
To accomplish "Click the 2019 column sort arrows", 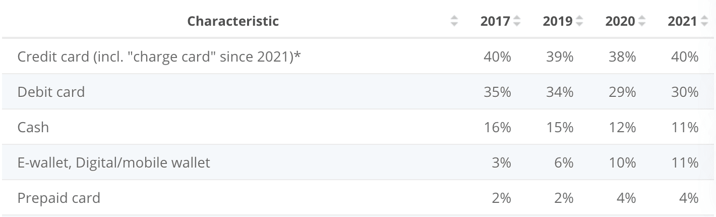I will (579, 21).
